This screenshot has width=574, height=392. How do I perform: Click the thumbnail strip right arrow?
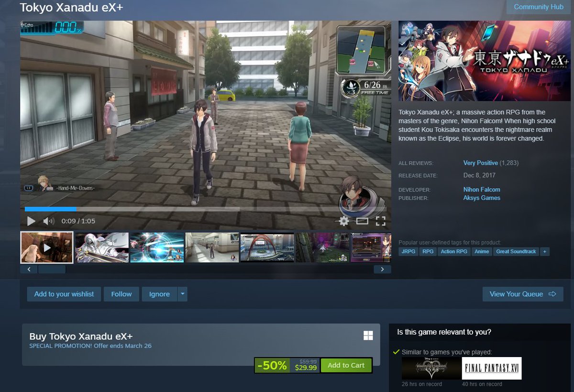[382, 269]
